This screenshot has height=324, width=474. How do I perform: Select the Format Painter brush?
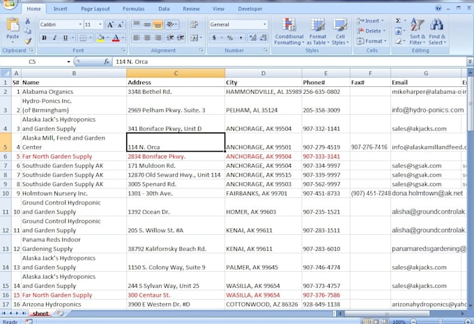tap(28, 41)
